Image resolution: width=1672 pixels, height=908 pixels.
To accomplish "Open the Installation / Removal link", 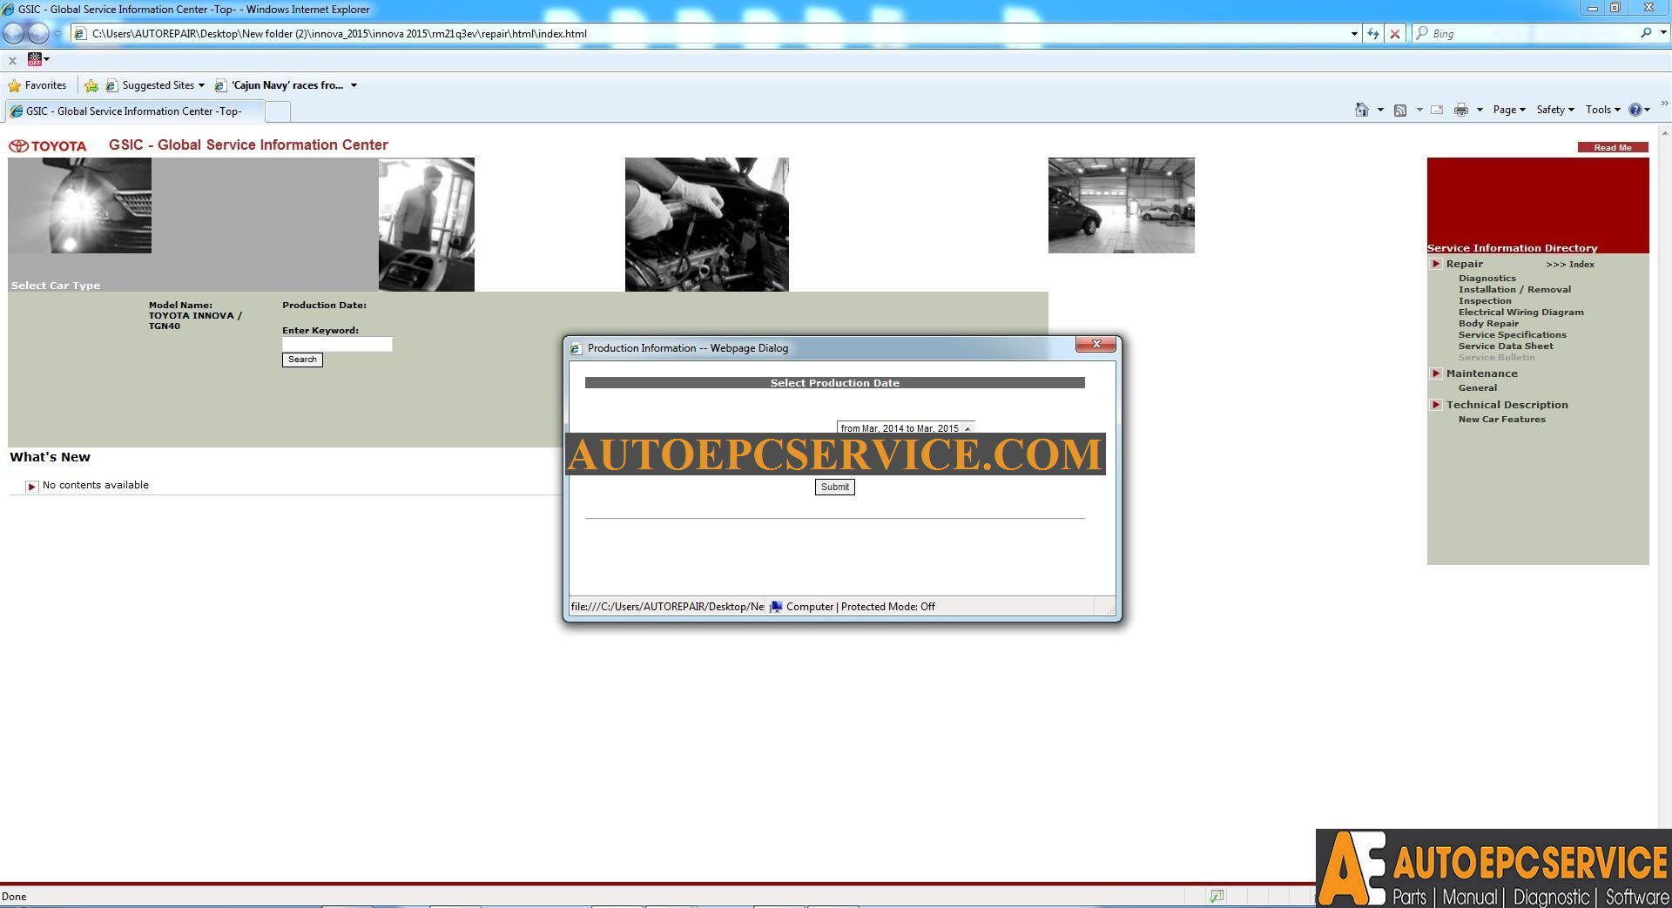I will coord(1514,290).
